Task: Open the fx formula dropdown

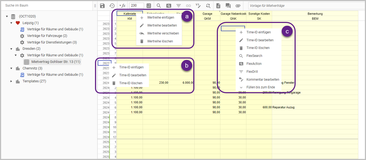Action: [x=122, y=5]
